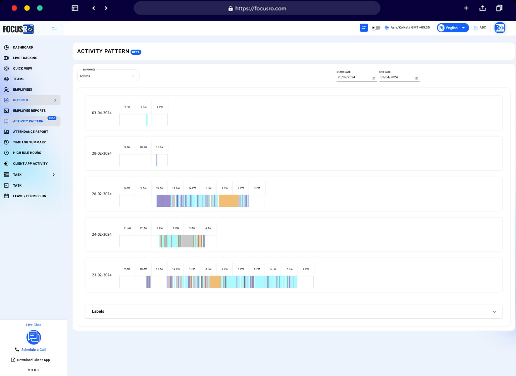Click Schedule a Call
Screen dimensions: 516x376
pos(34,350)
